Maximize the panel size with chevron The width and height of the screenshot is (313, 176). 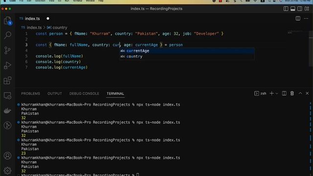[300, 93]
